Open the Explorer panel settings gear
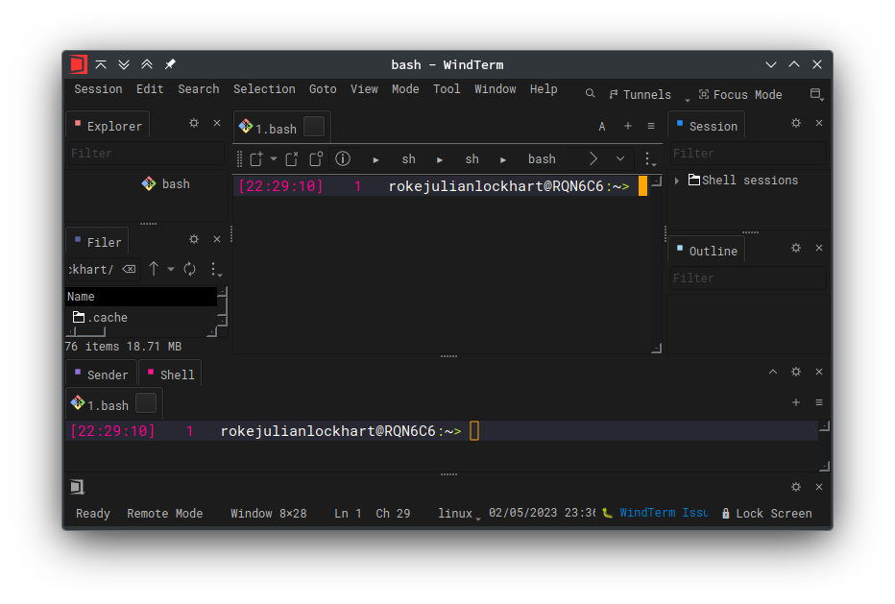Screen dimensions: 895x604 (x=193, y=123)
